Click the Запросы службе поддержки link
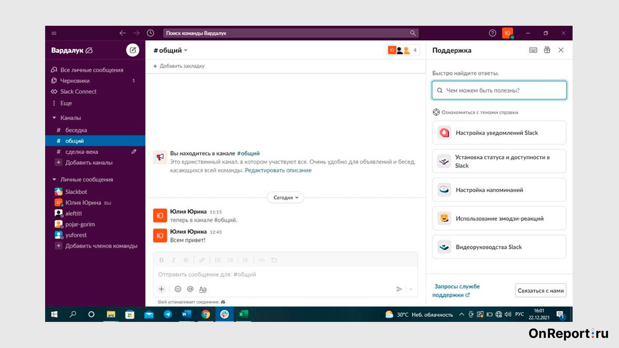 point(457,290)
